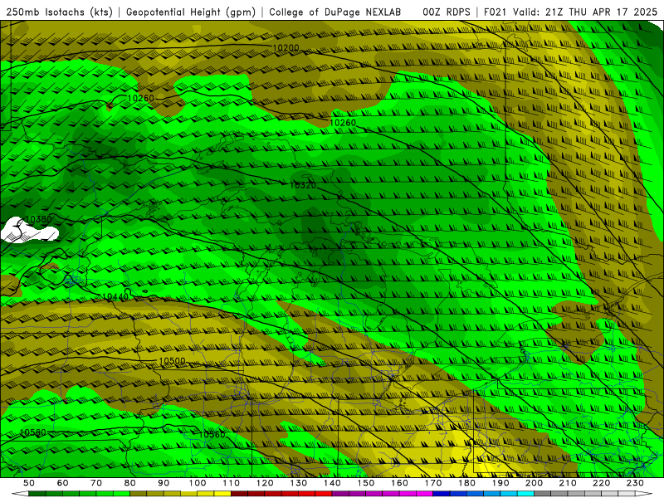The height and width of the screenshot is (498, 664).
Task: Click the 160 value on the color scale
Action: pyautogui.click(x=399, y=483)
